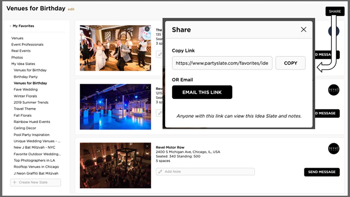This screenshot has width=350, height=197.
Task: Open the Fave Wedding idea slate
Action: [26, 89]
